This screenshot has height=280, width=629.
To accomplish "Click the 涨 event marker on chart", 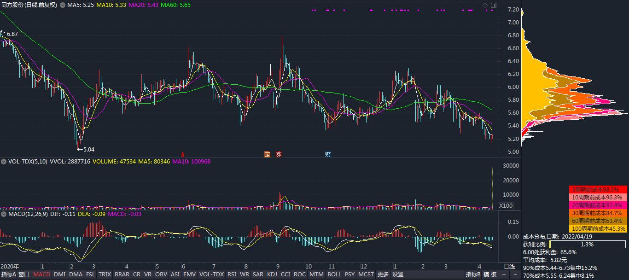I will pyautogui.click(x=279, y=154).
